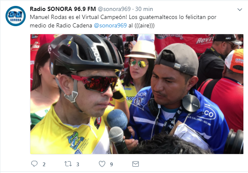Click the Manuel Rodas Virtual Campeón text line
248x173 pixels.
123,17
